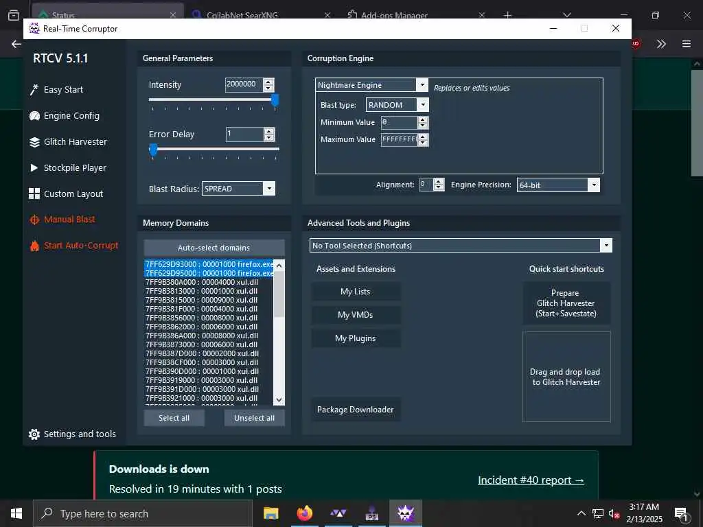Open Firefox list all tabs dropdown
703x527 pixels.
pos(566,15)
